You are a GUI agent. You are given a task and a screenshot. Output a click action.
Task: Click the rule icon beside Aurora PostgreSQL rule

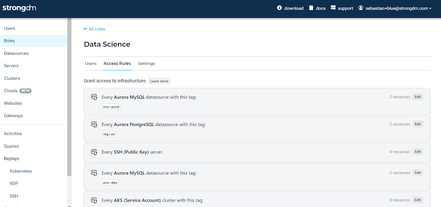pos(94,124)
